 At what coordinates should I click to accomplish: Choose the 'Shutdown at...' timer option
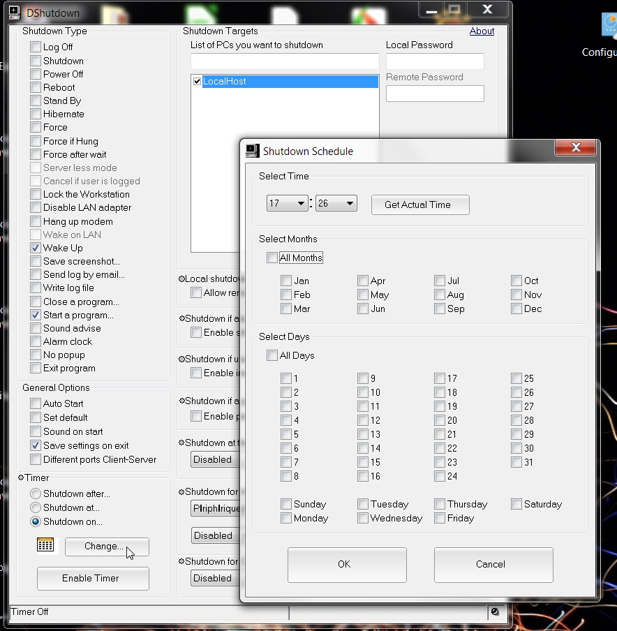(36, 507)
